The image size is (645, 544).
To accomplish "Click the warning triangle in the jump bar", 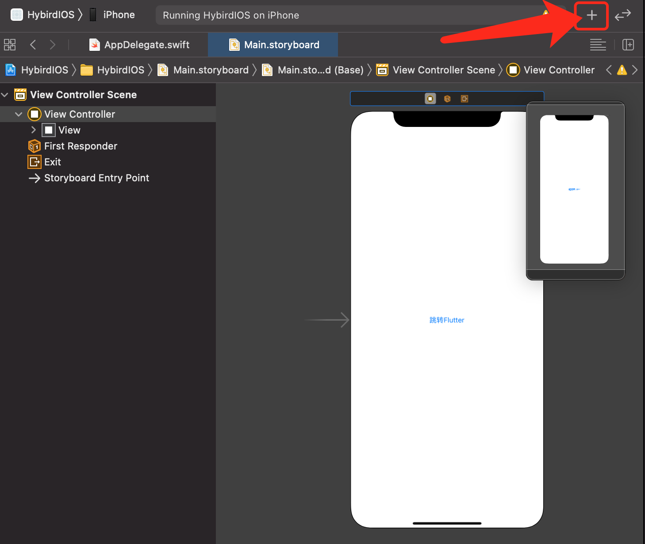I will (x=622, y=69).
